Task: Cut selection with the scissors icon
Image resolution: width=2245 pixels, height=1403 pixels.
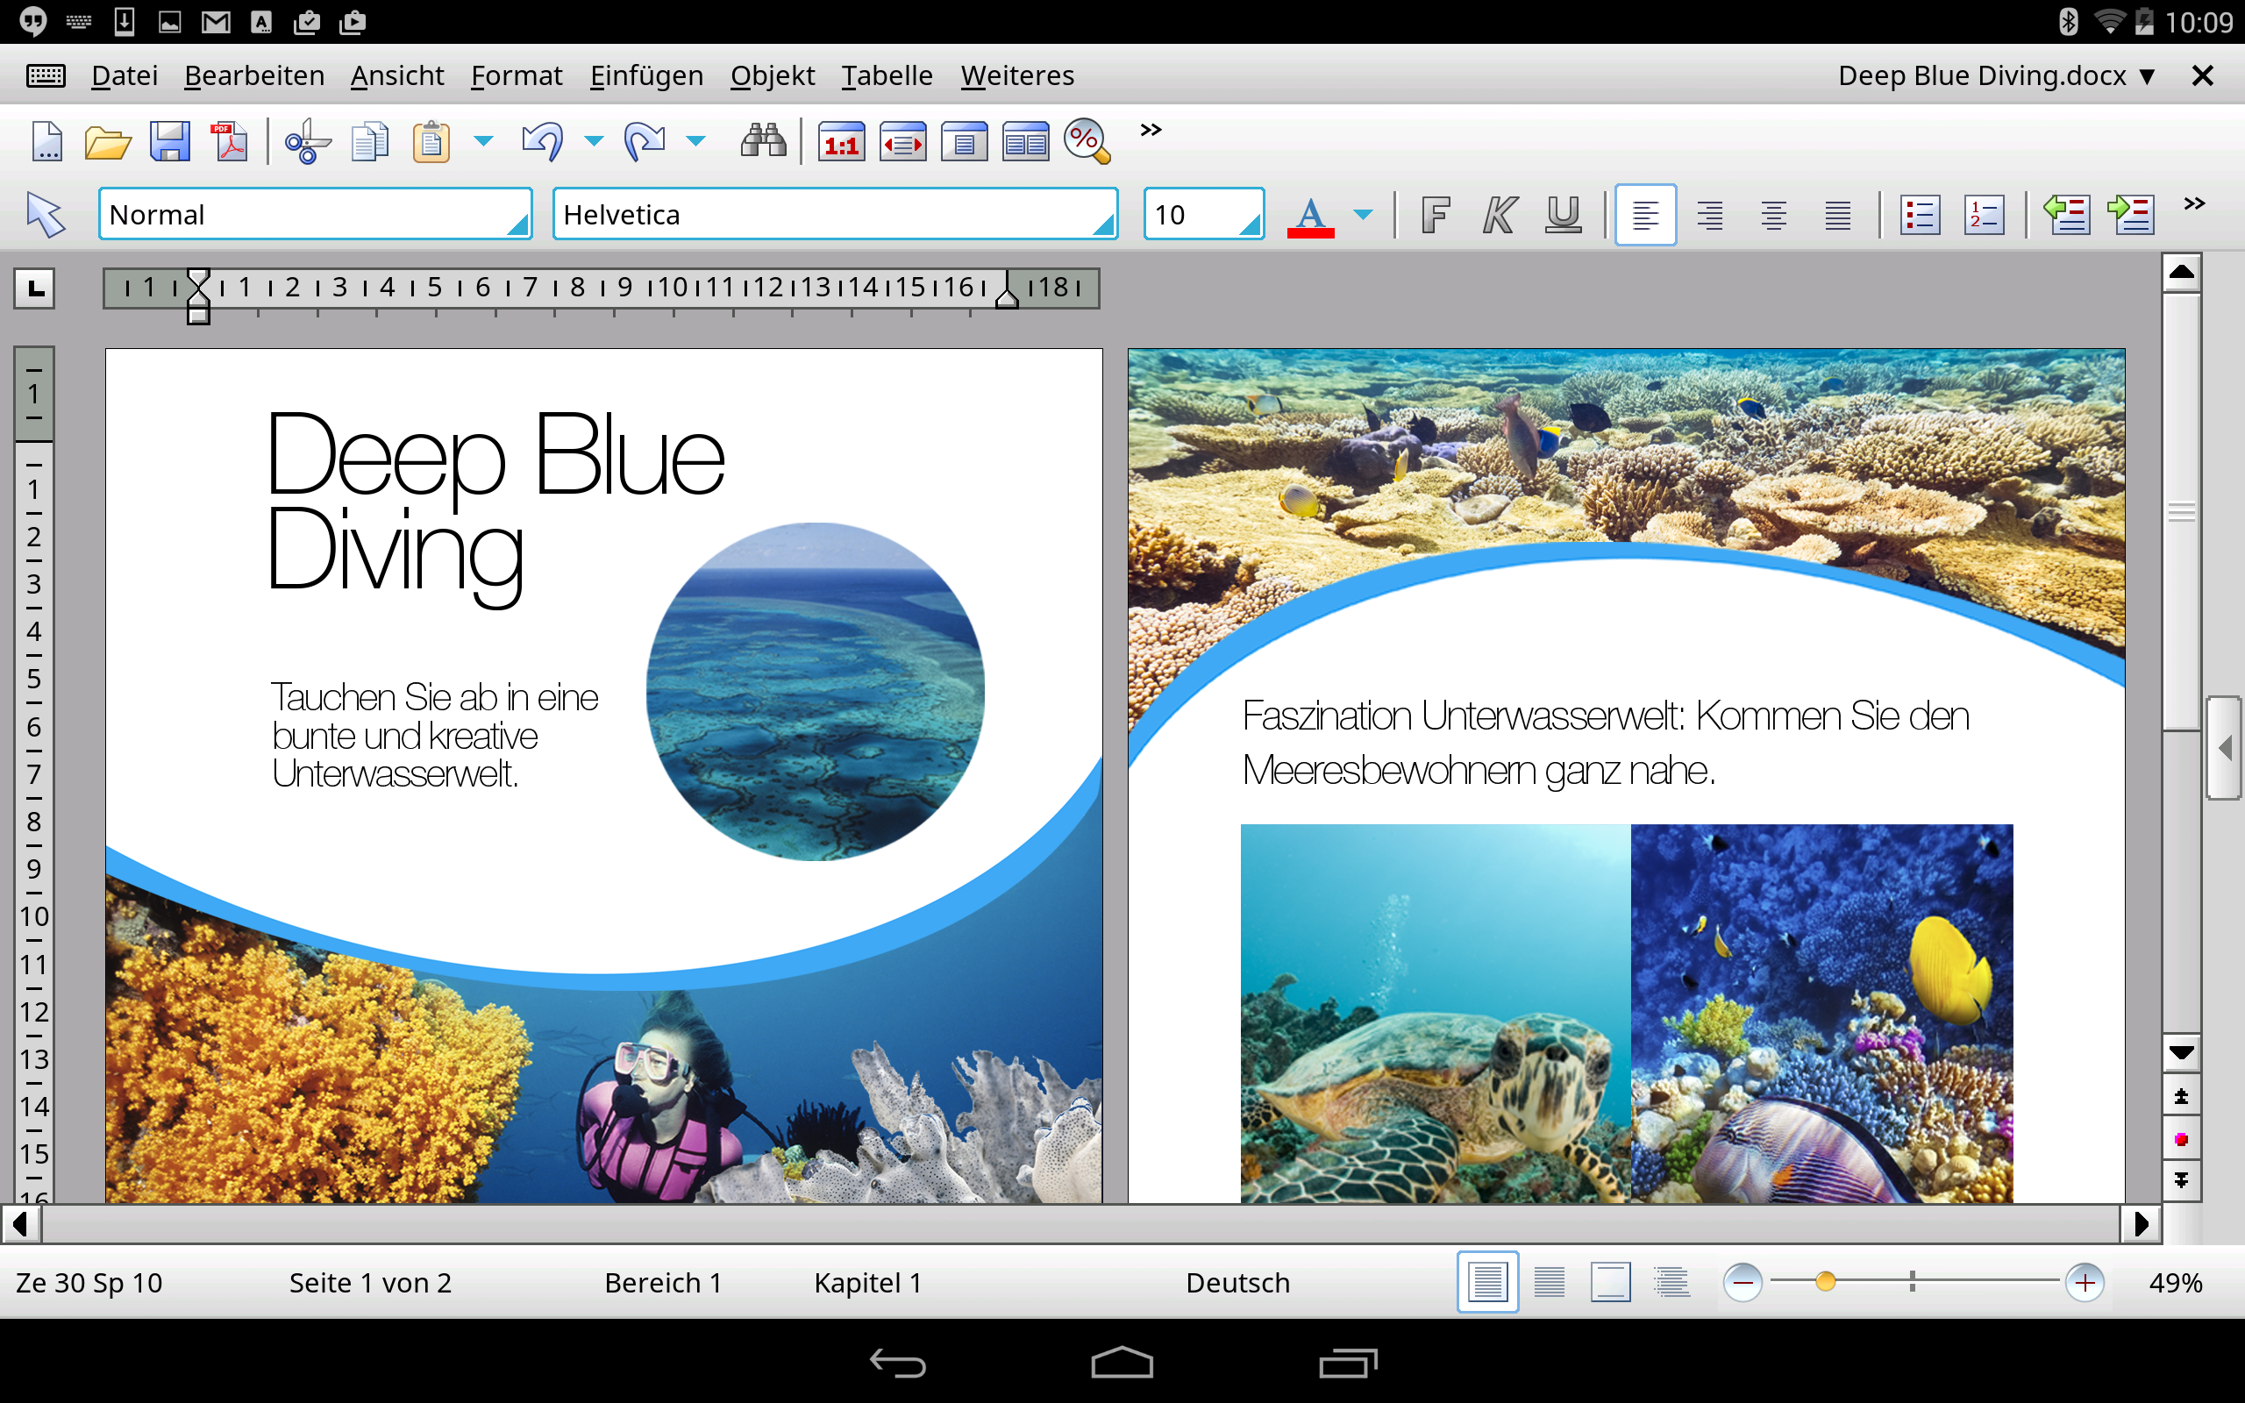Action: (x=306, y=141)
